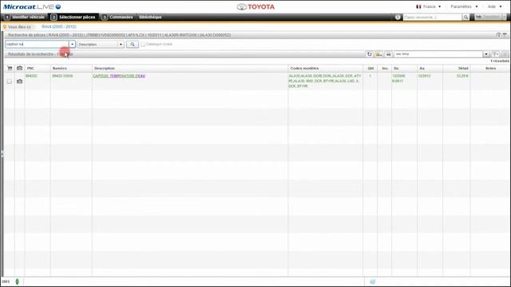Click the Vous êtes ici location pin
The image size is (511, 287).
tap(5, 27)
